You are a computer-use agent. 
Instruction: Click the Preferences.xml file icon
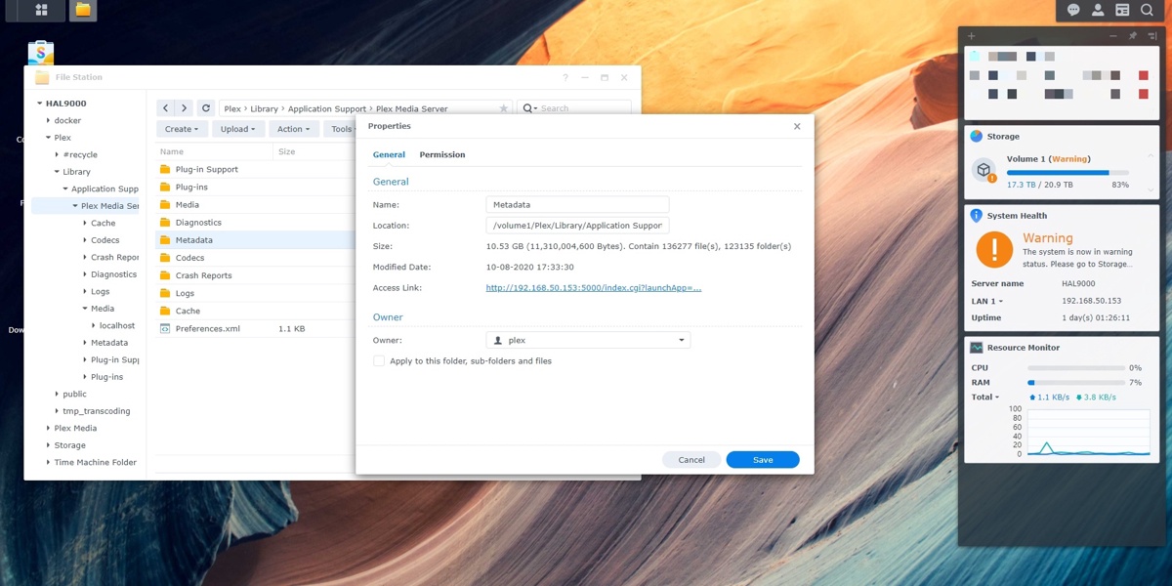tap(165, 329)
